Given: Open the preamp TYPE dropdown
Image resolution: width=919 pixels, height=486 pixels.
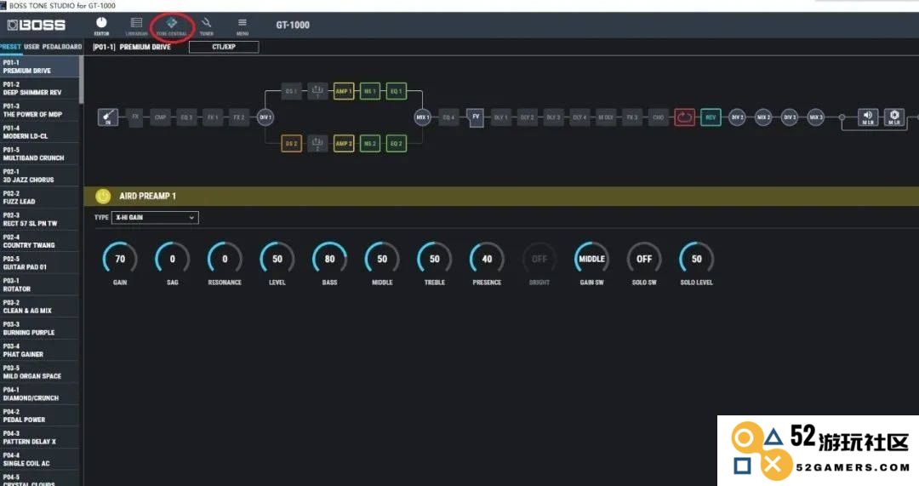Looking at the screenshot, I should pos(156,218).
